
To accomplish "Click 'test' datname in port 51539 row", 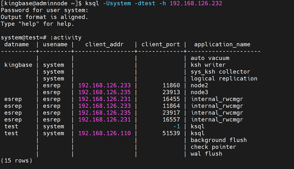I will (11, 133).
